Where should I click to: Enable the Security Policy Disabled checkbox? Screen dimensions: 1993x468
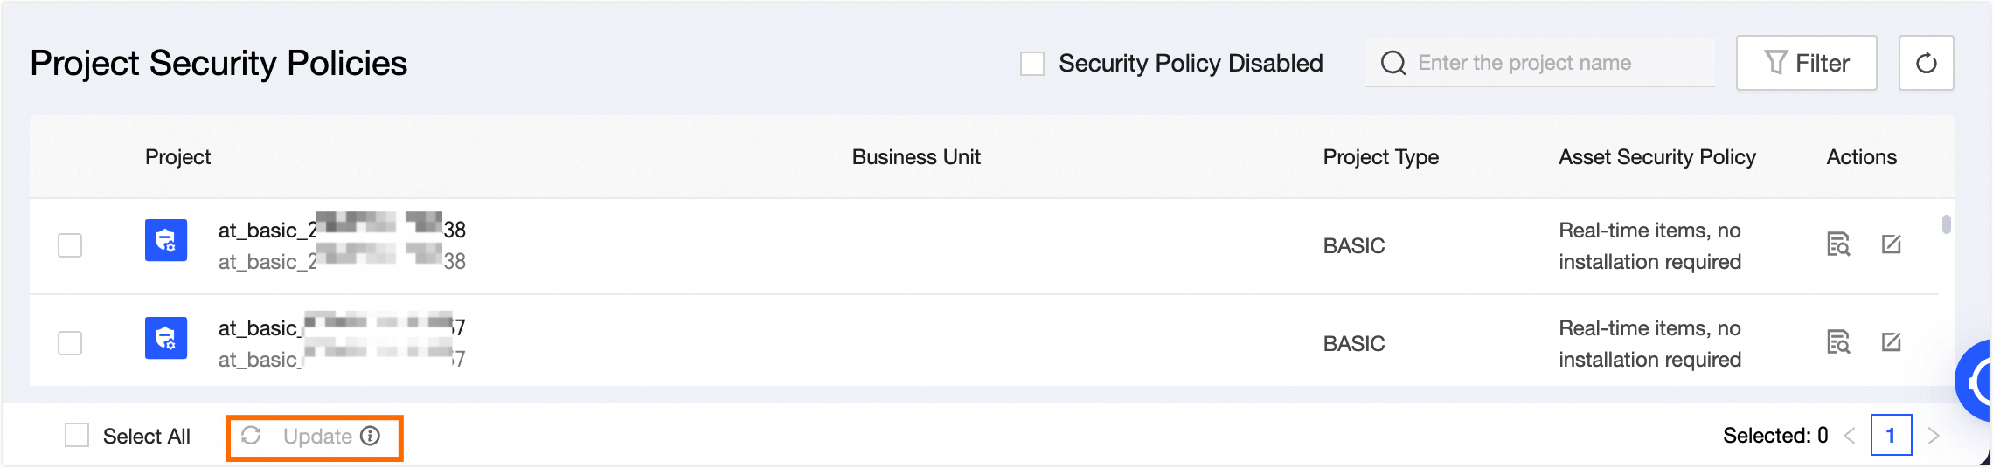(x=1032, y=64)
